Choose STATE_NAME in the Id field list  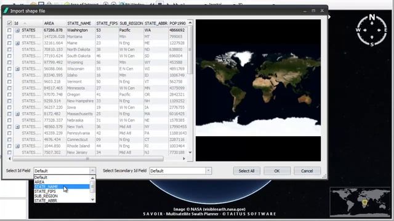[62, 187]
